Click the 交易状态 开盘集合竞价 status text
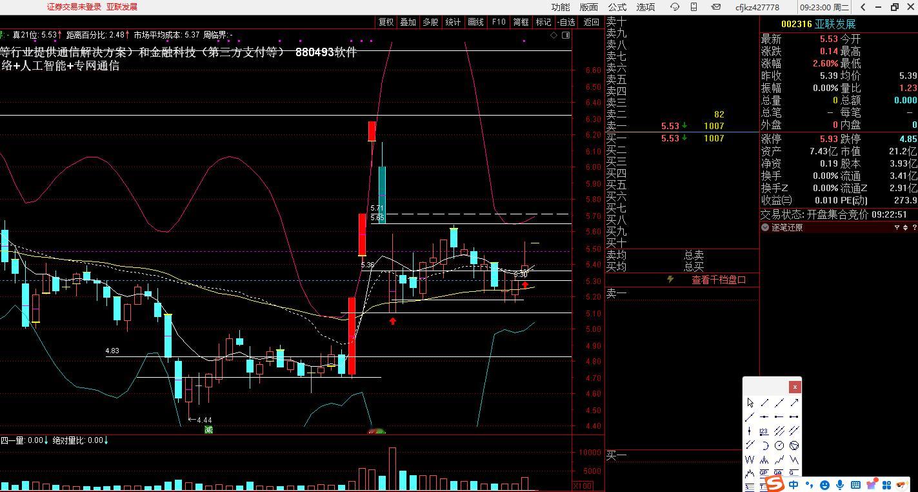 click(x=814, y=214)
